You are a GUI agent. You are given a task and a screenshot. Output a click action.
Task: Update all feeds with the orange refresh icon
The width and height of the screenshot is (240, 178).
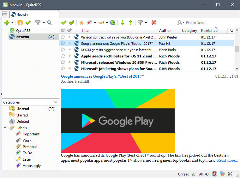click(20, 23)
